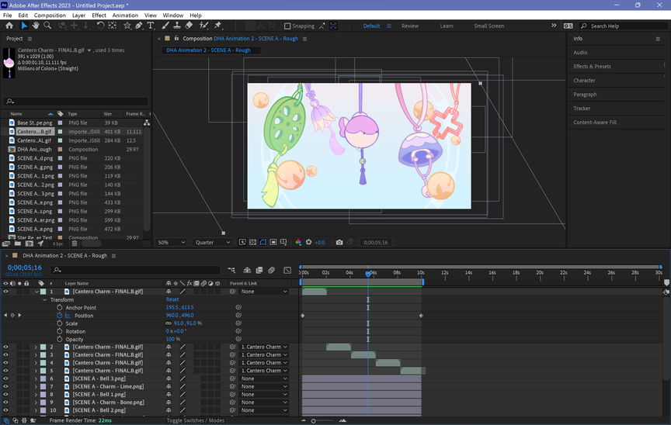Click the motion blur enable icon in timeline
671x425 pixels.
click(271, 271)
